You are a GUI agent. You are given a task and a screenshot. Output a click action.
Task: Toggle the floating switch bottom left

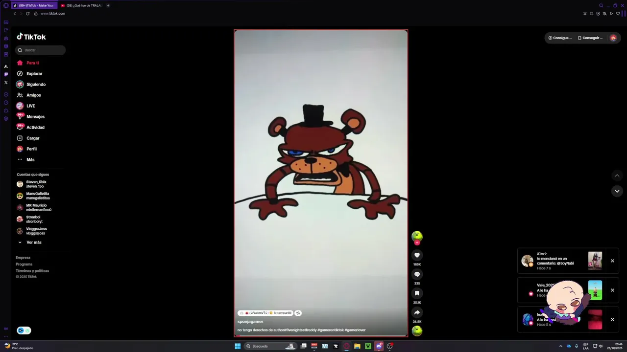[x=24, y=330]
